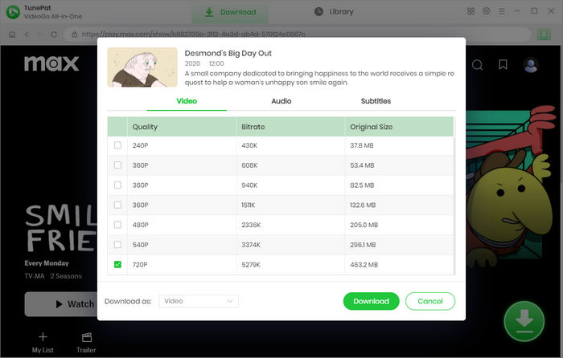Add show to My List
Image resolution: width=563 pixels, height=358 pixels.
[43, 341]
